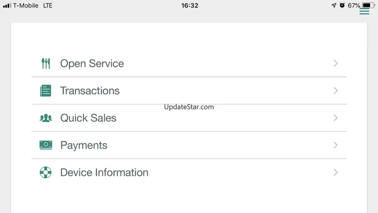View Device Information text link
Image resolution: width=378 pixels, height=213 pixels.
point(104,172)
